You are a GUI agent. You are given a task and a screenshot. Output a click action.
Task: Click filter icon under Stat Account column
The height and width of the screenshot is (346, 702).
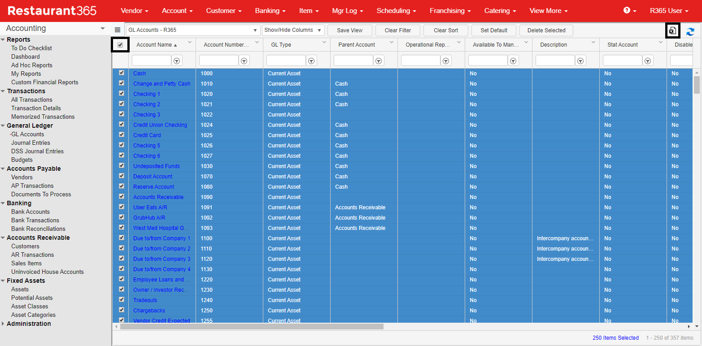point(648,61)
